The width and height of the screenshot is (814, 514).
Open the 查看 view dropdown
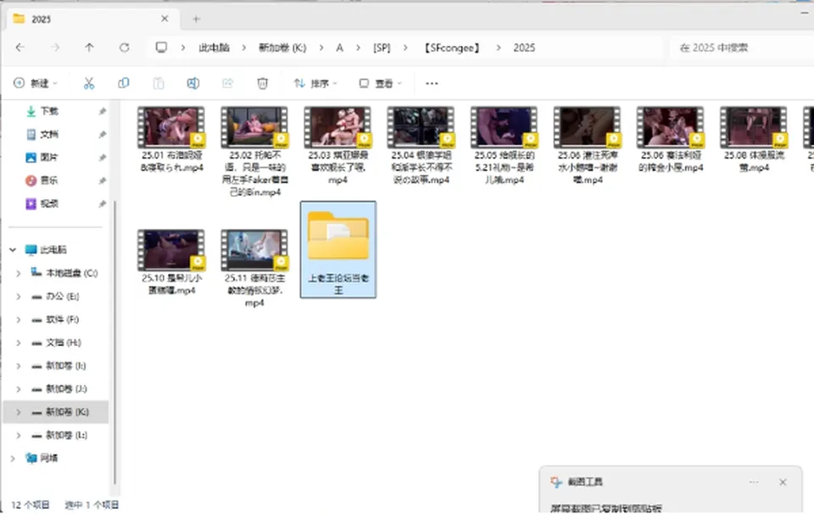[381, 83]
